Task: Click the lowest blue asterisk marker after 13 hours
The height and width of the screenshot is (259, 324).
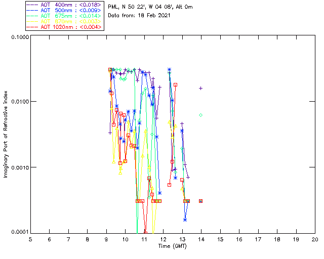Action: coord(185,220)
